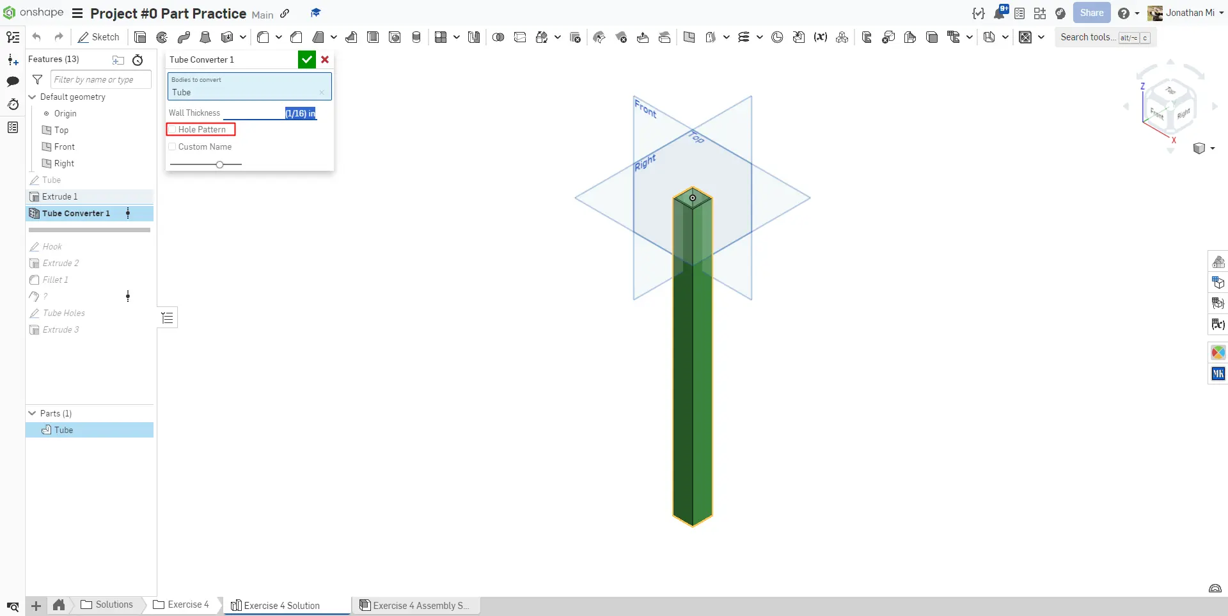The image size is (1228, 616).
Task: Enable the Custom Name checkbox
Action: tap(172, 146)
